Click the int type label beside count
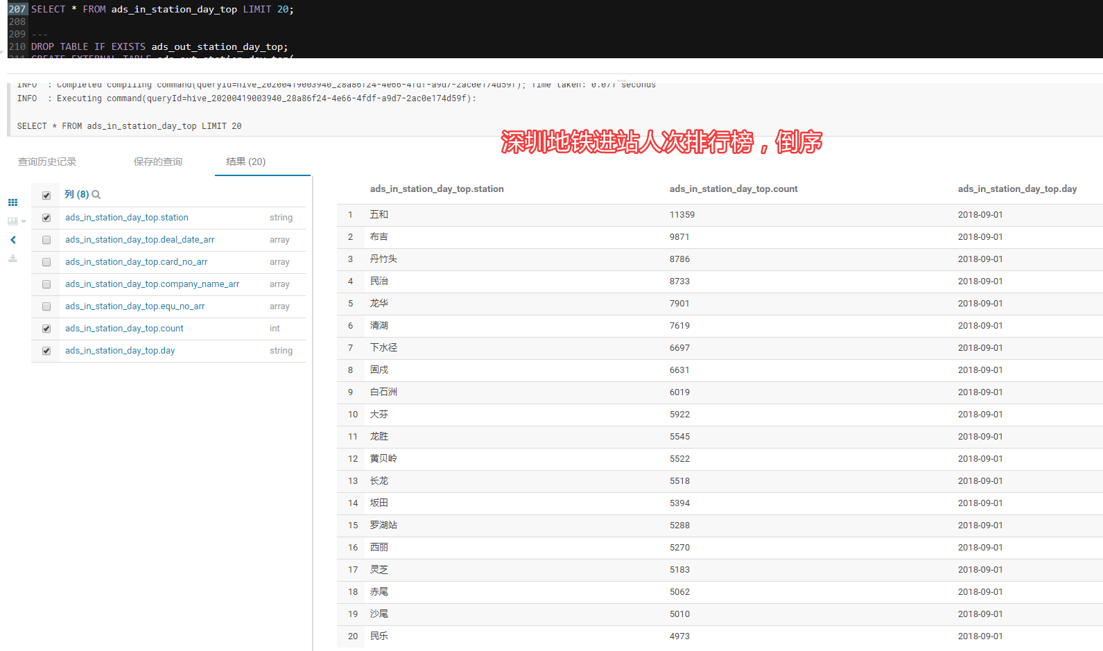Image resolution: width=1103 pixels, height=651 pixels. (275, 329)
